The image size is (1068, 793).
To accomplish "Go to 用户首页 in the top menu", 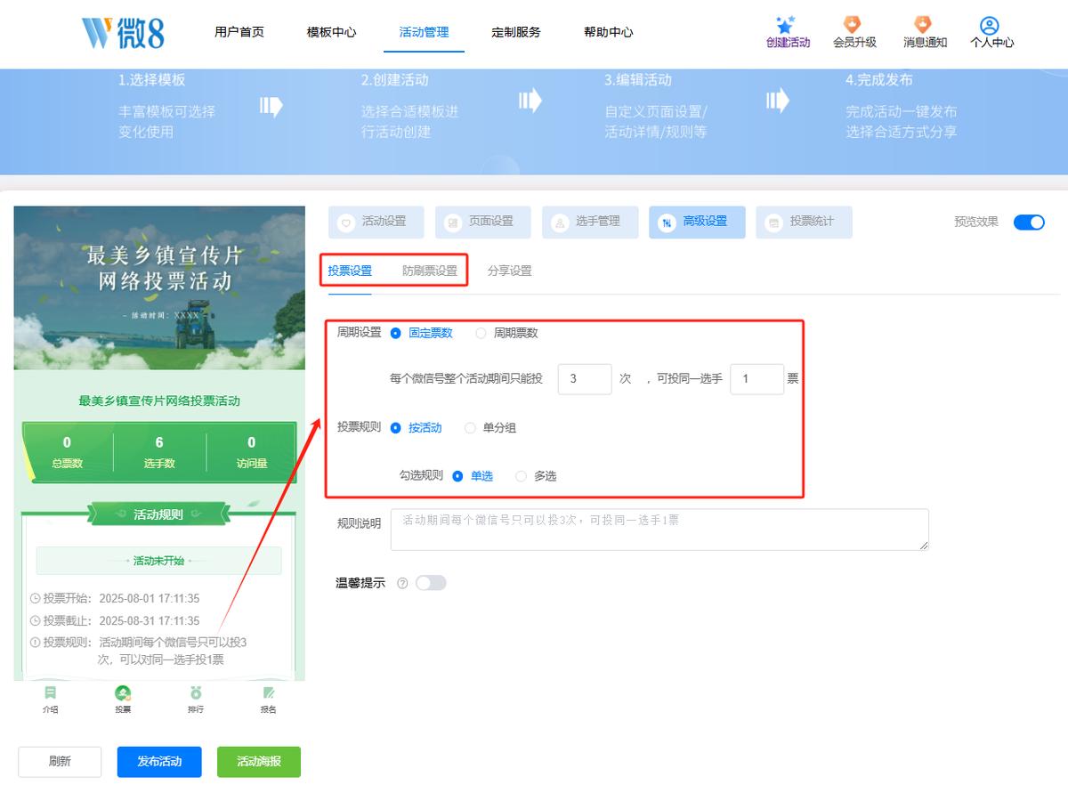I will (239, 32).
